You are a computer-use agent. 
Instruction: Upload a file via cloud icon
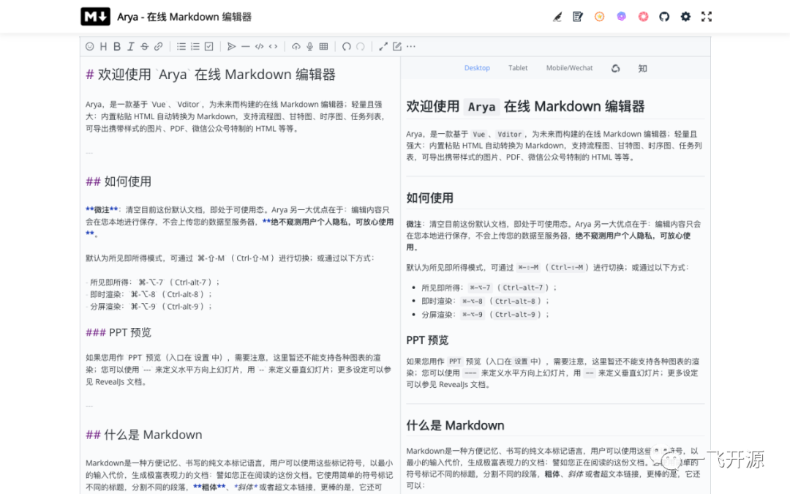[x=296, y=46]
